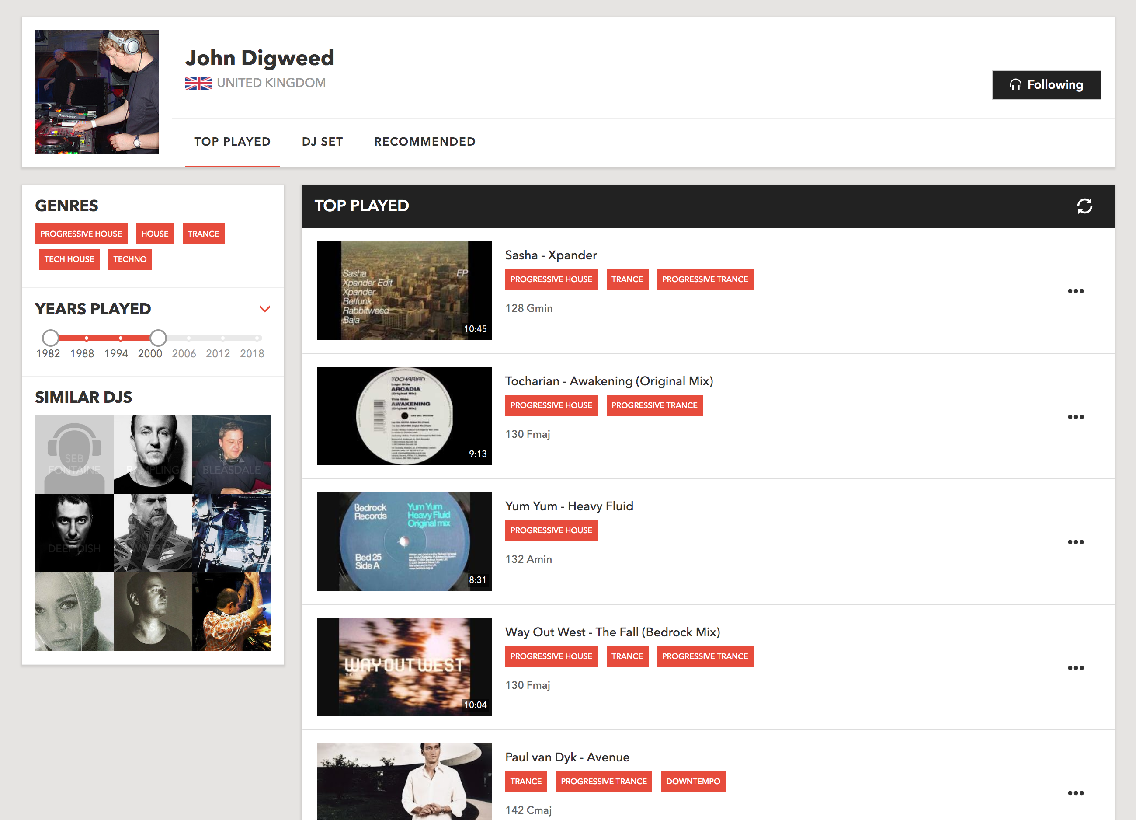The width and height of the screenshot is (1136, 820).
Task: Open more options for Yum Yum - Heavy Fluid
Action: coord(1075,542)
